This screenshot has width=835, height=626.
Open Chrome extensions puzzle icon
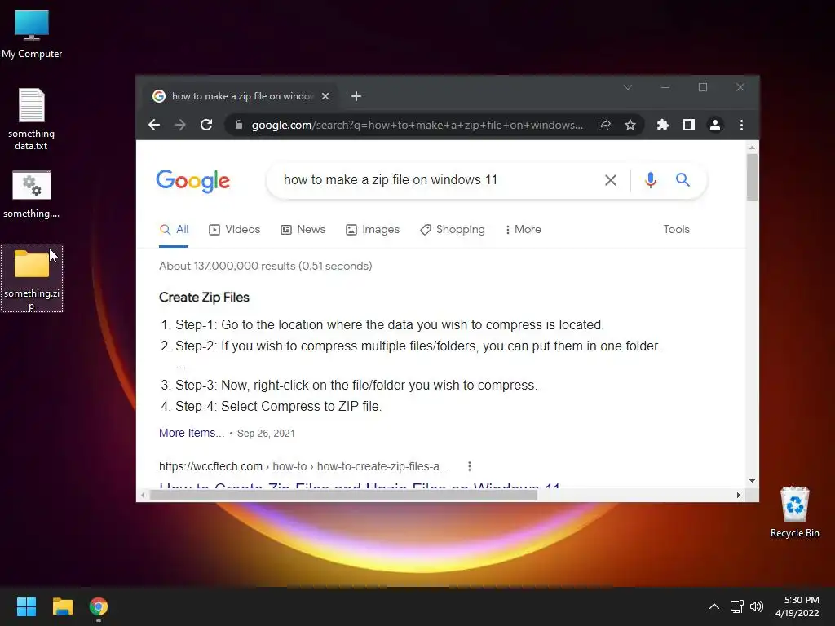(662, 125)
